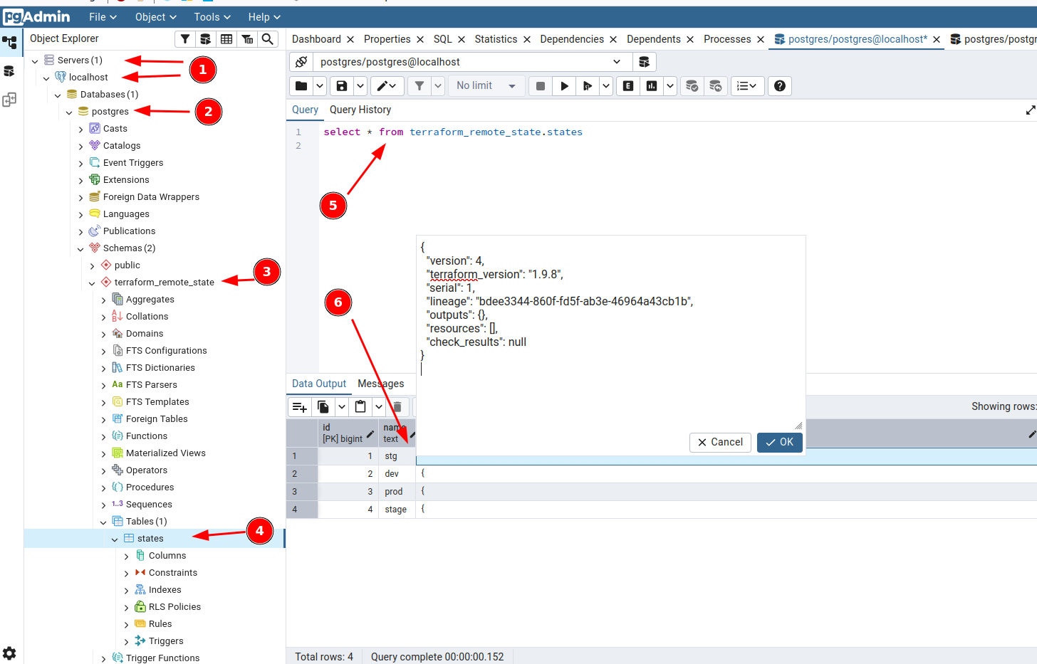
Task: Open the No limit rows dropdown
Action: [x=486, y=86]
